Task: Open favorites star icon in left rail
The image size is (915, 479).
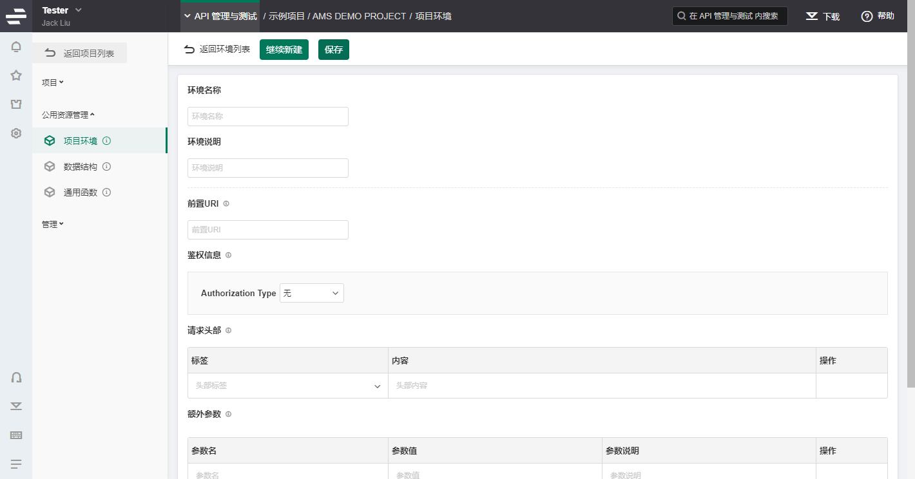Action: point(16,75)
